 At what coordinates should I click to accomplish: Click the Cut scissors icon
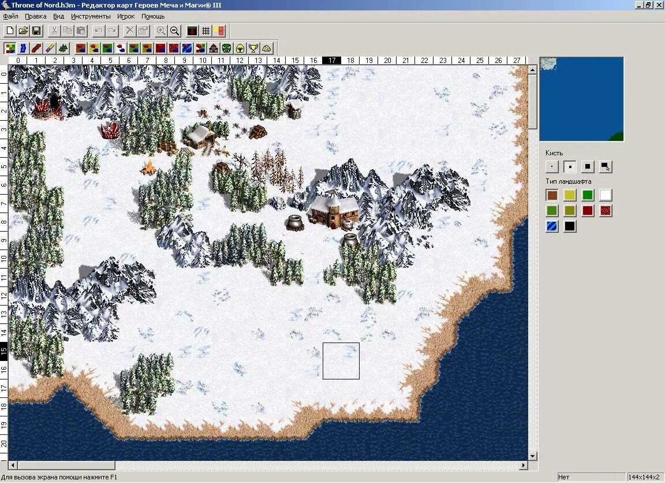(54, 31)
